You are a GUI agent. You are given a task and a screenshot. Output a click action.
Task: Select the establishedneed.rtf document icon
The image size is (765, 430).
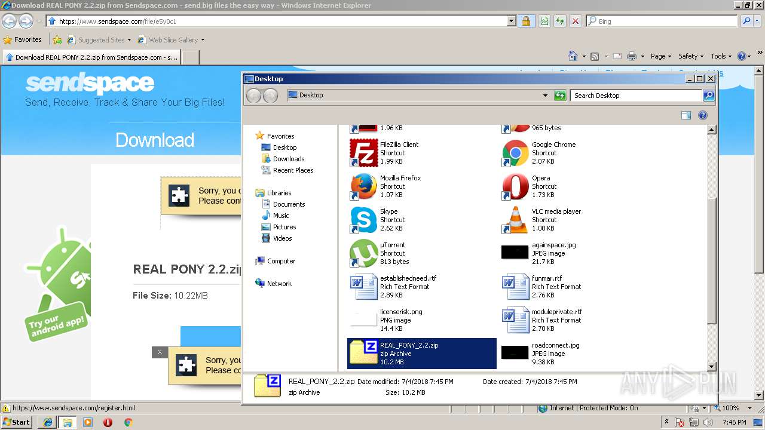(363, 287)
